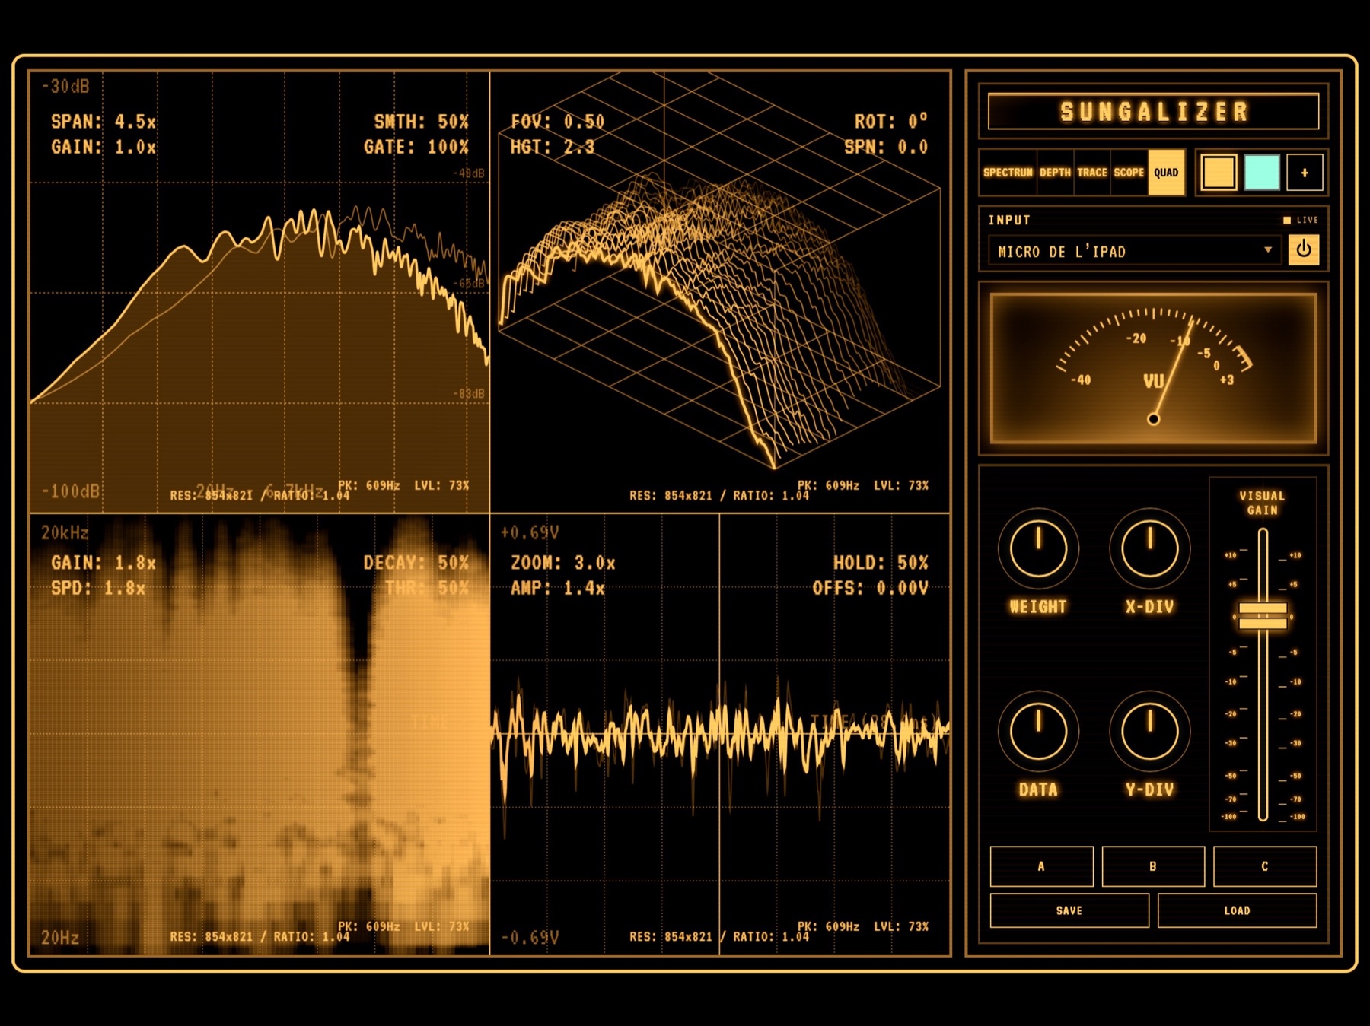
Task: Click the SUNGALIZER title banner
Action: tap(1153, 112)
